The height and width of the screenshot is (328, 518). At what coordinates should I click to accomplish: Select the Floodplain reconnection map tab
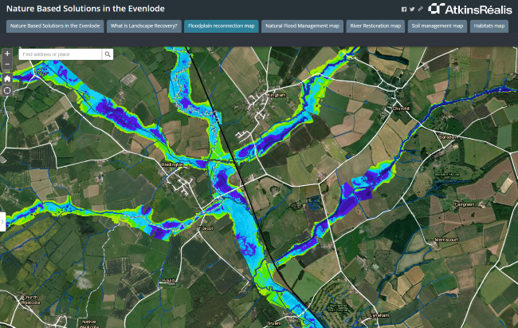point(221,26)
